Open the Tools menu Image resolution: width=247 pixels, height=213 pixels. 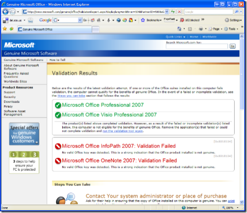[x=231, y=29]
